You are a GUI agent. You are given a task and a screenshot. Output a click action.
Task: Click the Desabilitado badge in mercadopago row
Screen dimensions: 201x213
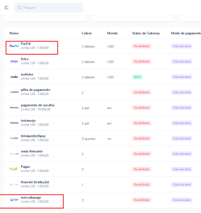(x=142, y=200)
